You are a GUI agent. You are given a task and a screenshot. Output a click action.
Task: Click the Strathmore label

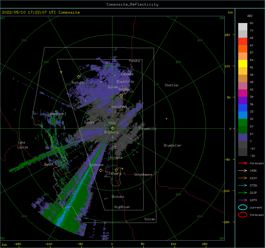point(143,175)
